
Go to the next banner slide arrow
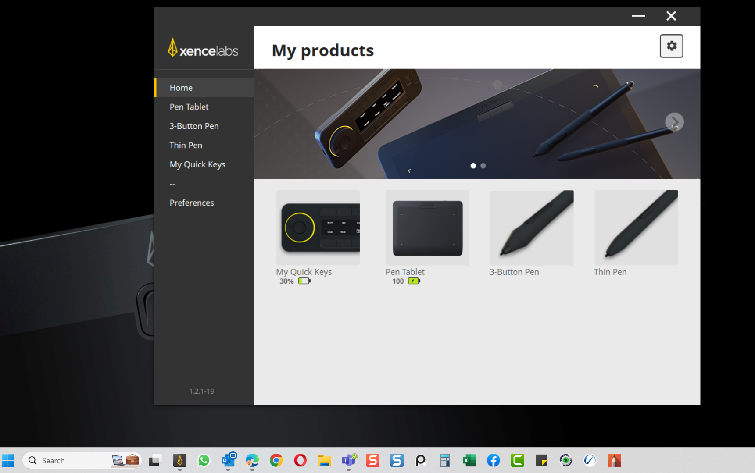point(674,122)
